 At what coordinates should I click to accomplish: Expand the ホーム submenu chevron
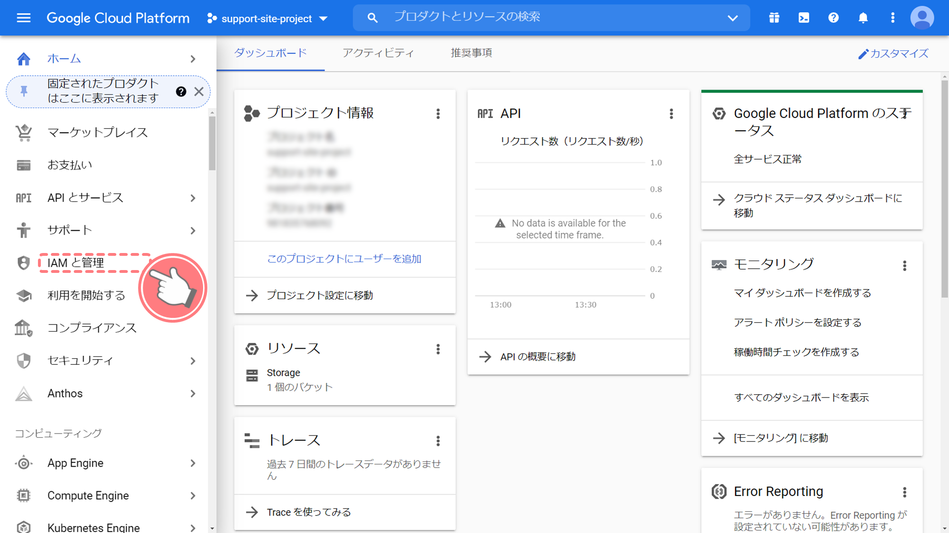(x=193, y=59)
